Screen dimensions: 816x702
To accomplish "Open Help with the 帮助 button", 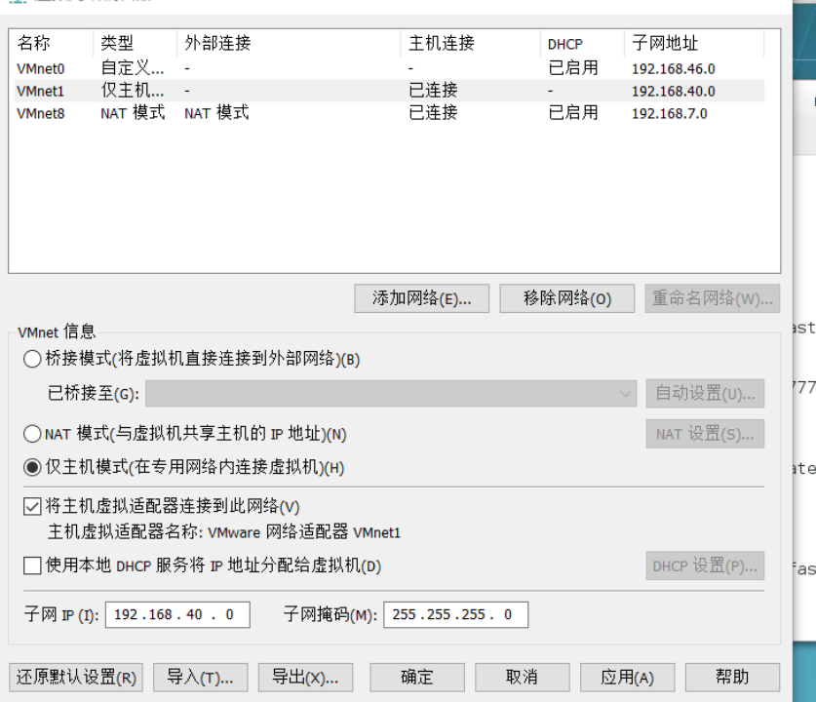I will click(x=732, y=677).
